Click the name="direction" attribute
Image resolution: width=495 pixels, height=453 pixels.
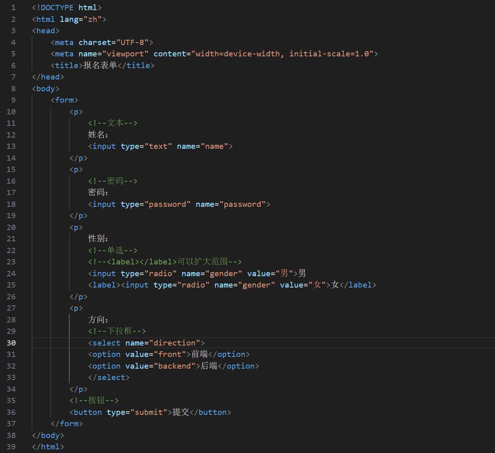pyautogui.click(x=163, y=343)
